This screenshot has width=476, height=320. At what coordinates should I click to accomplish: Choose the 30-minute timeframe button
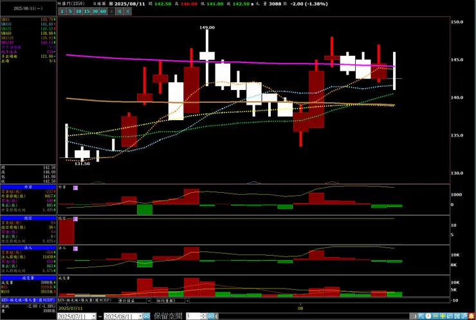[x=95, y=11]
